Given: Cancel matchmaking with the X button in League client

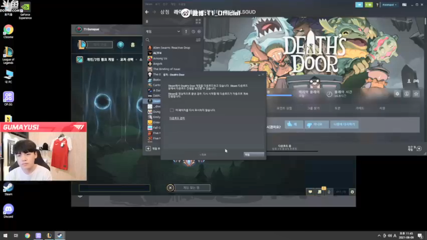Looking at the screenshot, I should (x=170, y=188).
